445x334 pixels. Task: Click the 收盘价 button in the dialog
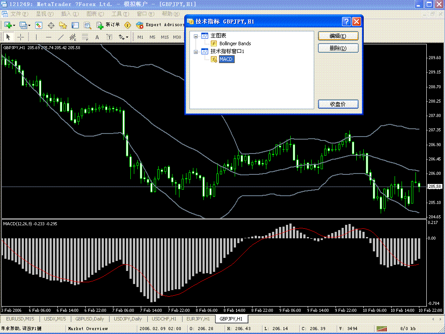pos(338,104)
